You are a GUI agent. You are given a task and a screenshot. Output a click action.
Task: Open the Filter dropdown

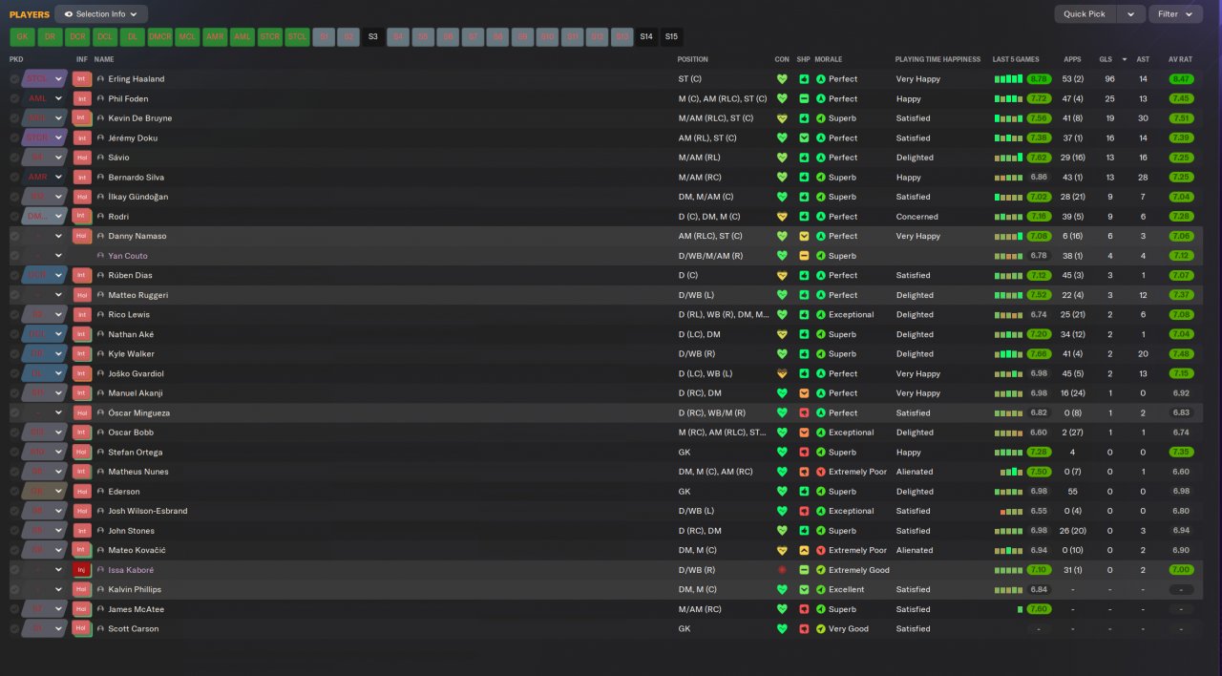click(x=1175, y=14)
